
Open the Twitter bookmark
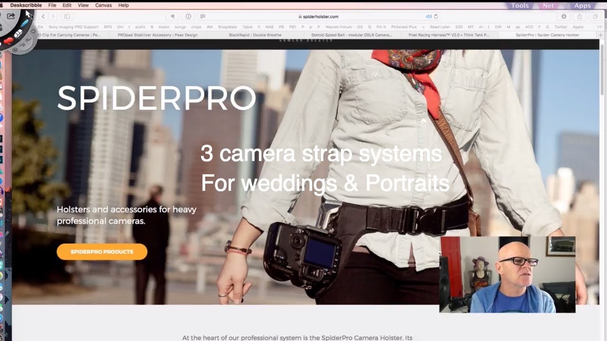(x=561, y=27)
